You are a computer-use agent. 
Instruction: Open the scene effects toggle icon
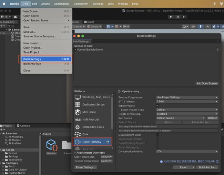click(x=214, y=27)
